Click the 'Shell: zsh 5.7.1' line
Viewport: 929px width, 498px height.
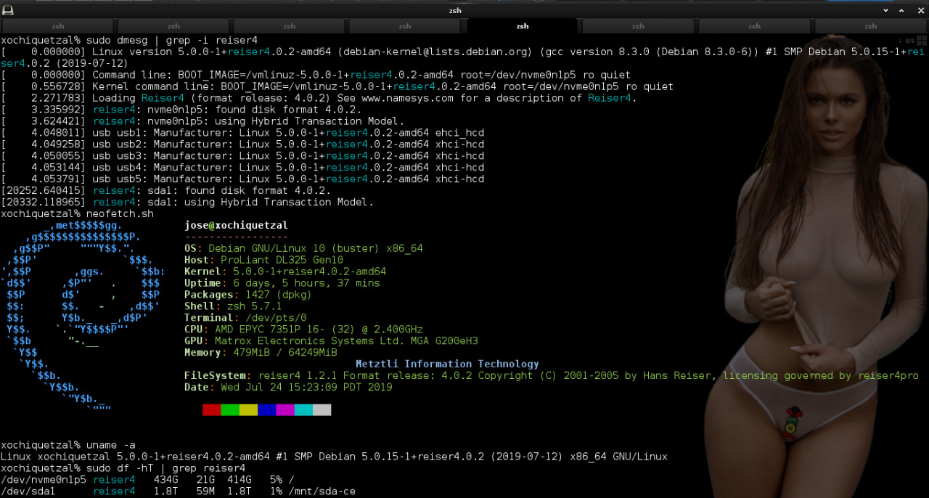tap(233, 306)
